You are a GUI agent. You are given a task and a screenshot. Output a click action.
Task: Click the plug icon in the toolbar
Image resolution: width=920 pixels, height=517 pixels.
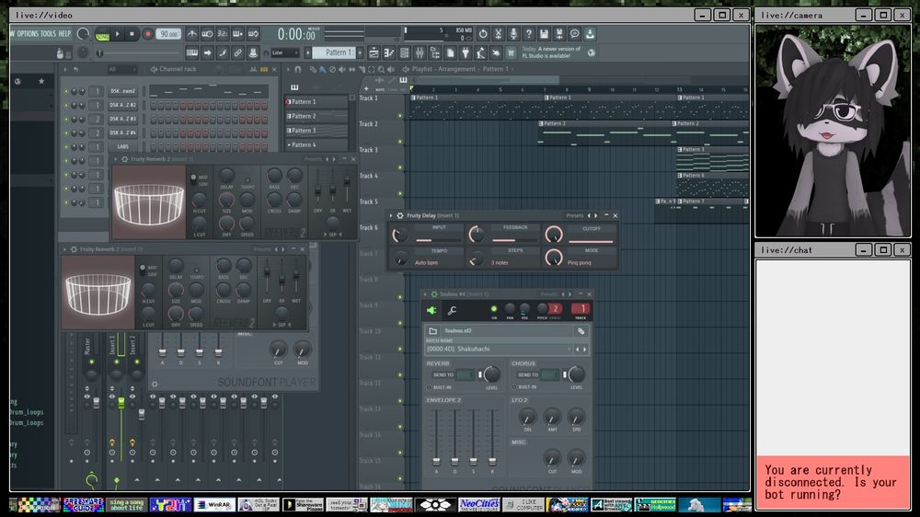tap(466, 53)
